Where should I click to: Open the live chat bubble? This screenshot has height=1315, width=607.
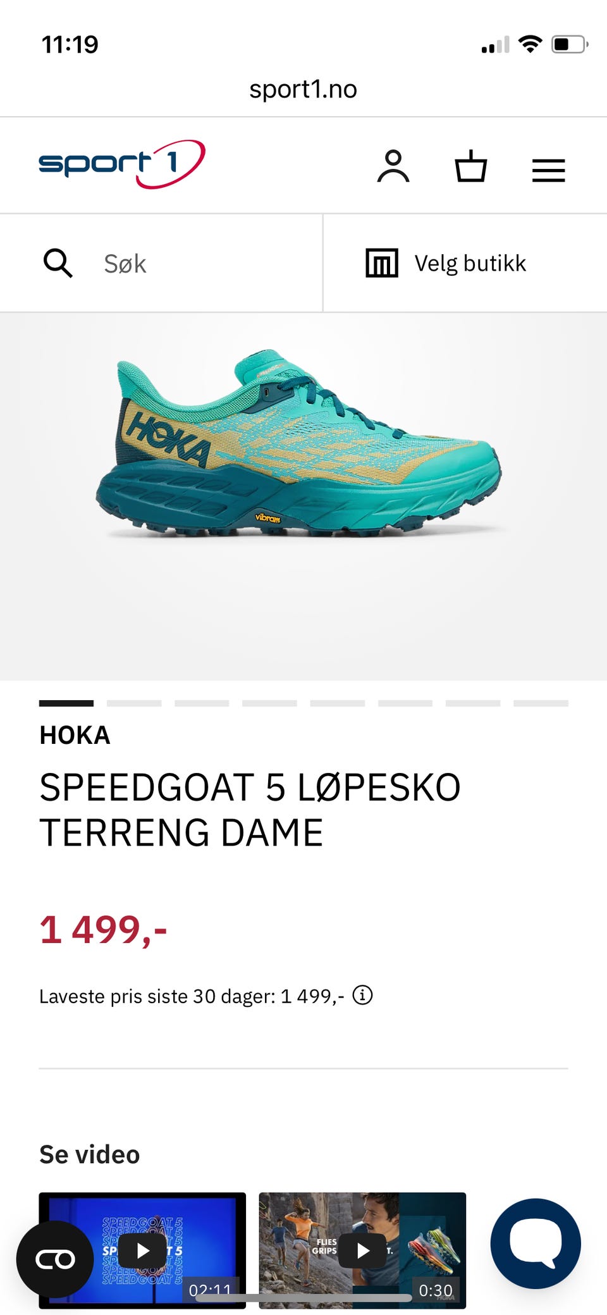536,1244
